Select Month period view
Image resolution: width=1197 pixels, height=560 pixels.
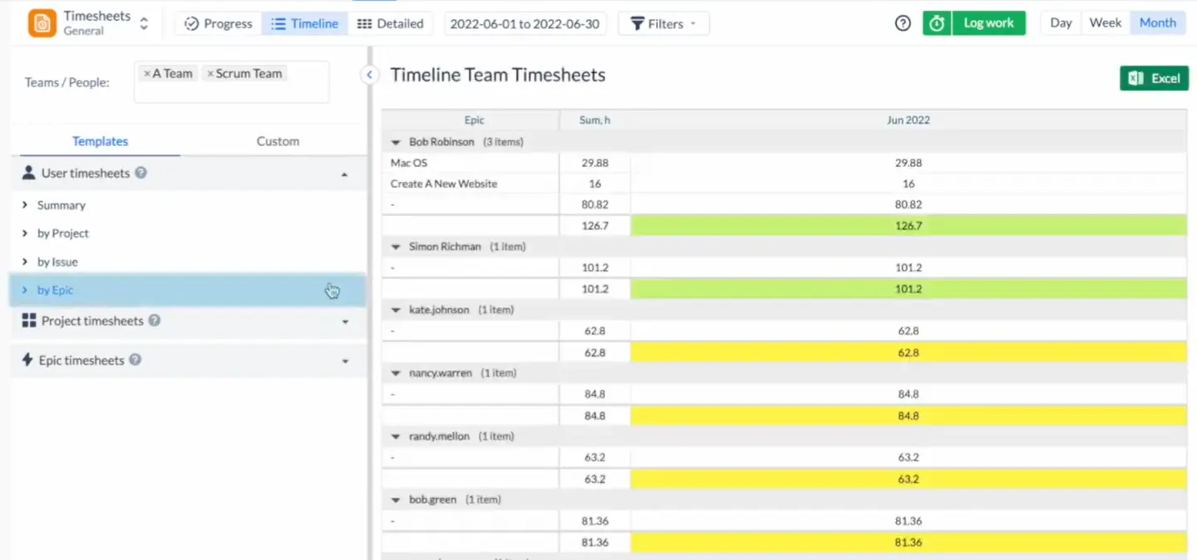(1158, 23)
